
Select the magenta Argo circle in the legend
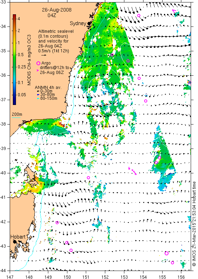pos(38,63)
